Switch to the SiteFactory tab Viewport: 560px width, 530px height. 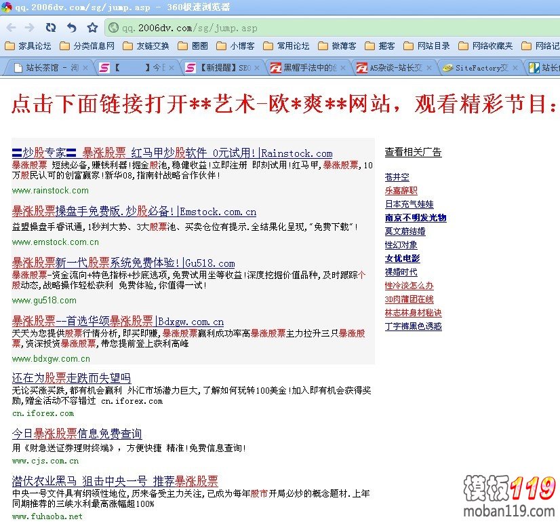[479, 68]
